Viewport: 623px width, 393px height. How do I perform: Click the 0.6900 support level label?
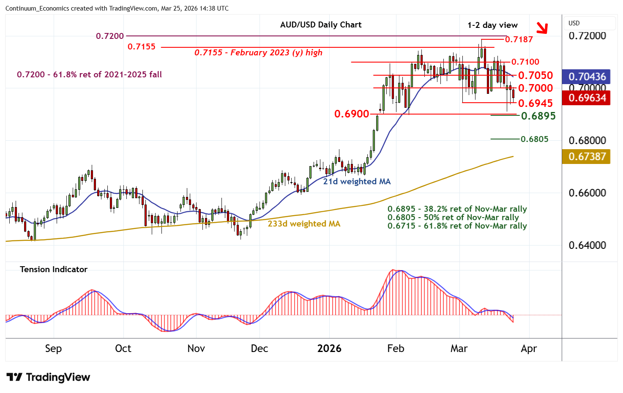(x=351, y=114)
